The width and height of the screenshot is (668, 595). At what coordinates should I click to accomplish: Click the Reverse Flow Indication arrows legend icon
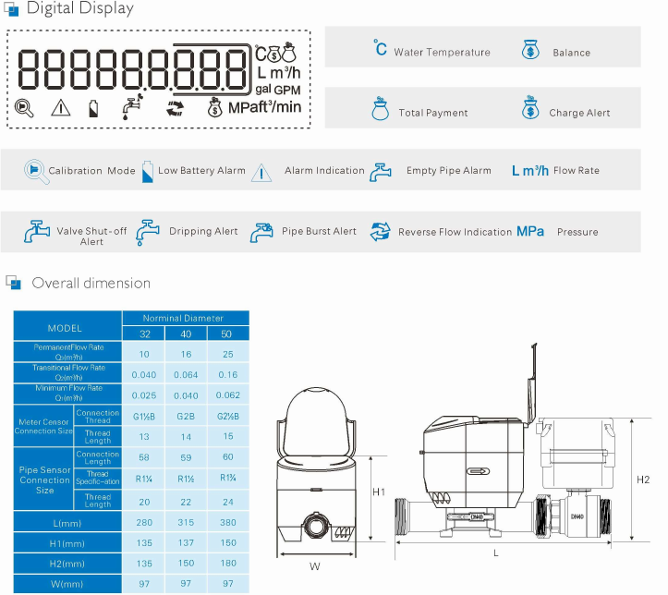(381, 232)
